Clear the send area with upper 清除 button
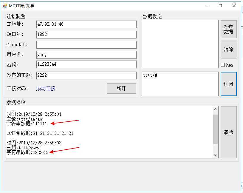The width and height of the screenshot is (243, 193). coord(229,50)
